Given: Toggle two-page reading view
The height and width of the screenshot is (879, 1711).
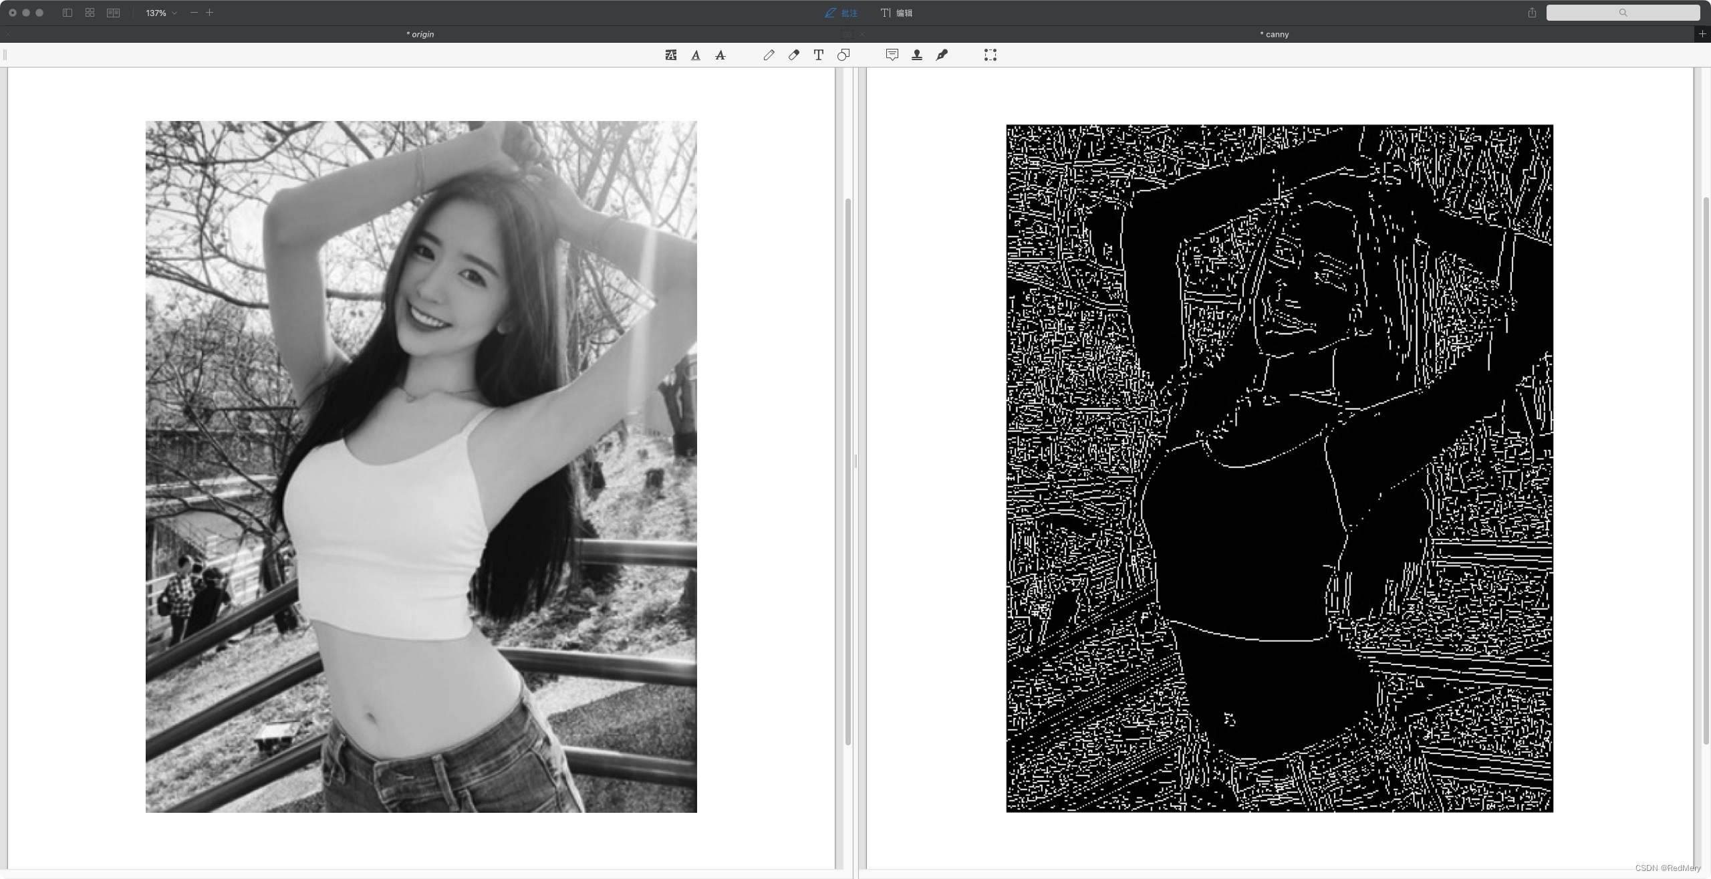Looking at the screenshot, I should [x=113, y=13].
